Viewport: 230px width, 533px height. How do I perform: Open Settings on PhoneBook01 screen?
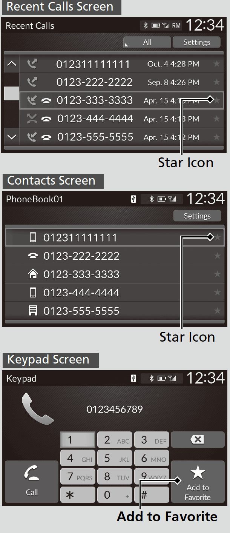click(x=197, y=216)
